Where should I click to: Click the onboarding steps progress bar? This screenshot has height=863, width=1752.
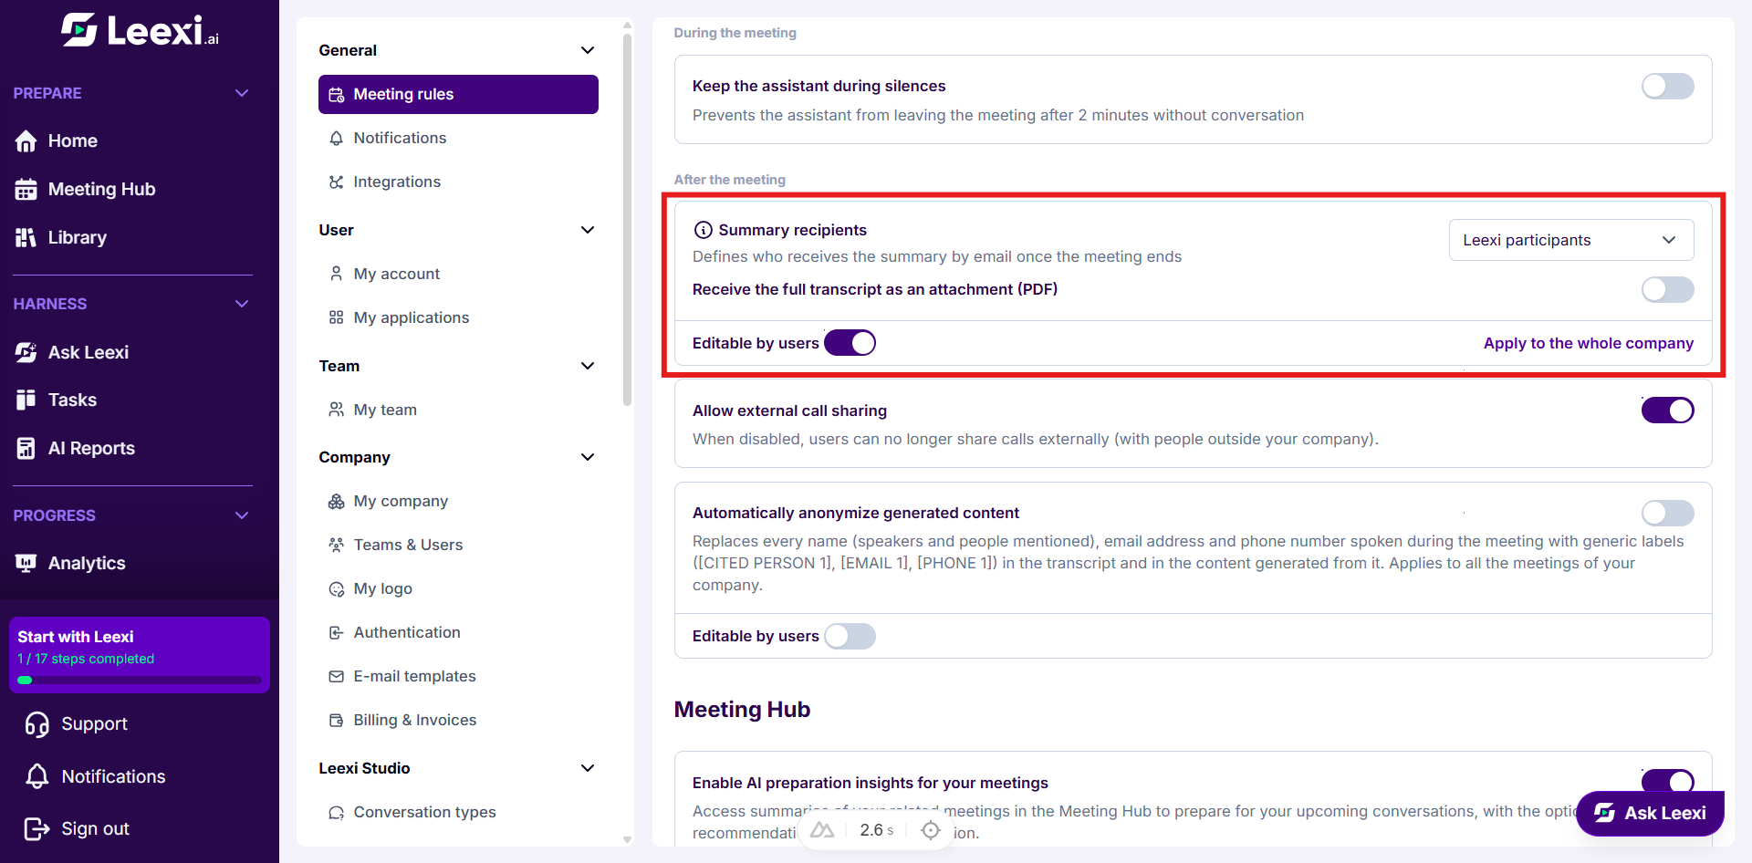click(140, 681)
